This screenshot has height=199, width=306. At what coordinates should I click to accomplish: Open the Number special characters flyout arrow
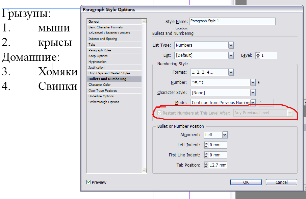pos(259,82)
